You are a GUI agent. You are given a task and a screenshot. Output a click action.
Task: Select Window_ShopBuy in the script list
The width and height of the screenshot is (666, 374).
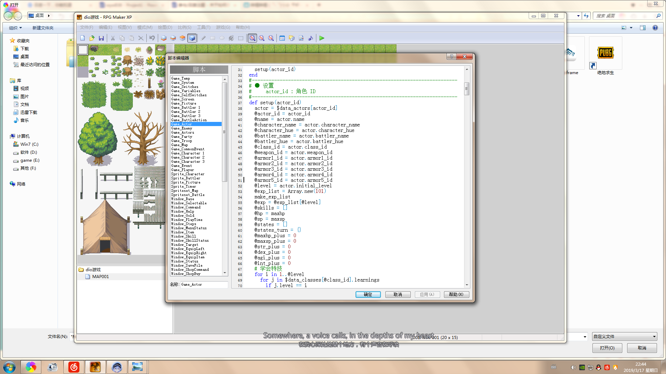tap(196, 274)
